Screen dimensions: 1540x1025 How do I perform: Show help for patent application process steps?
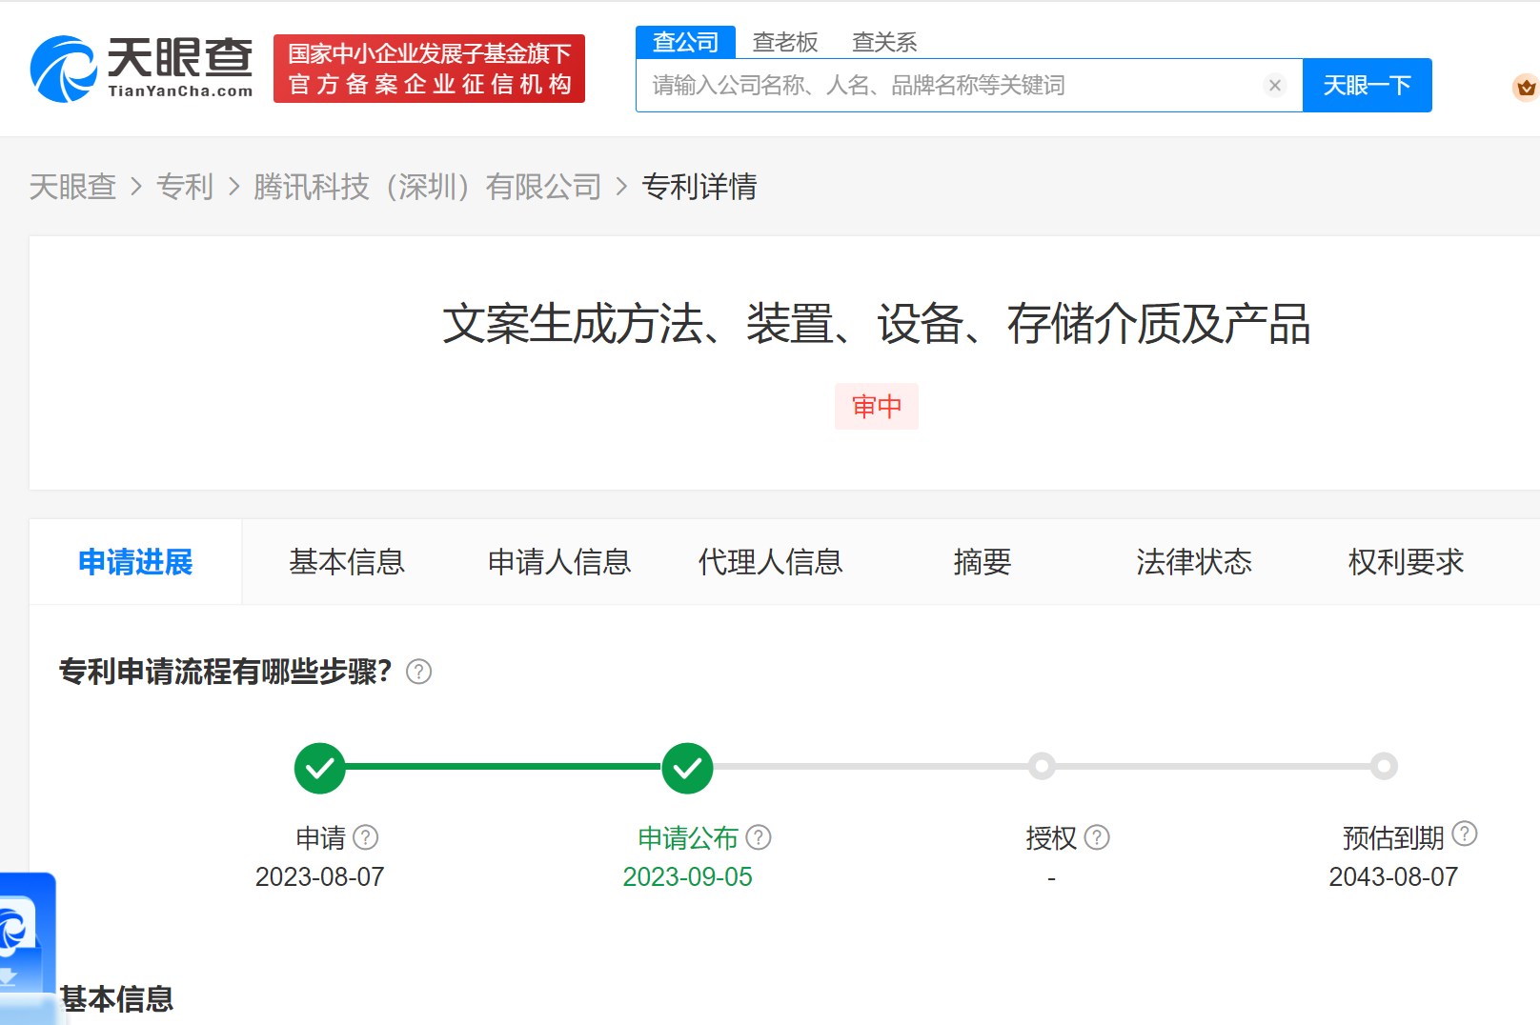click(418, 672)
